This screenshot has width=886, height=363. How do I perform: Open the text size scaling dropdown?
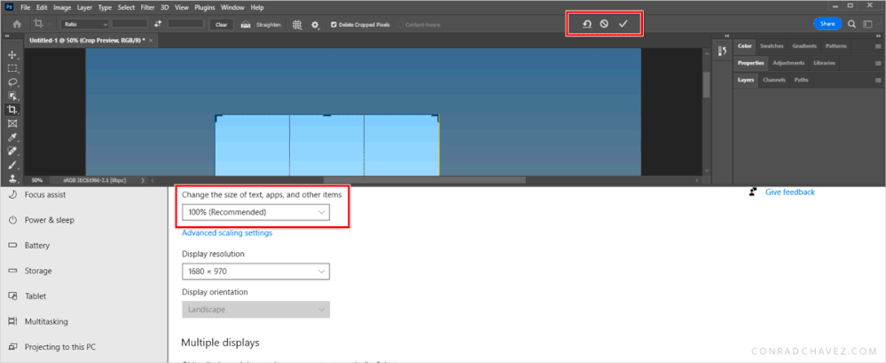[256, 212]
